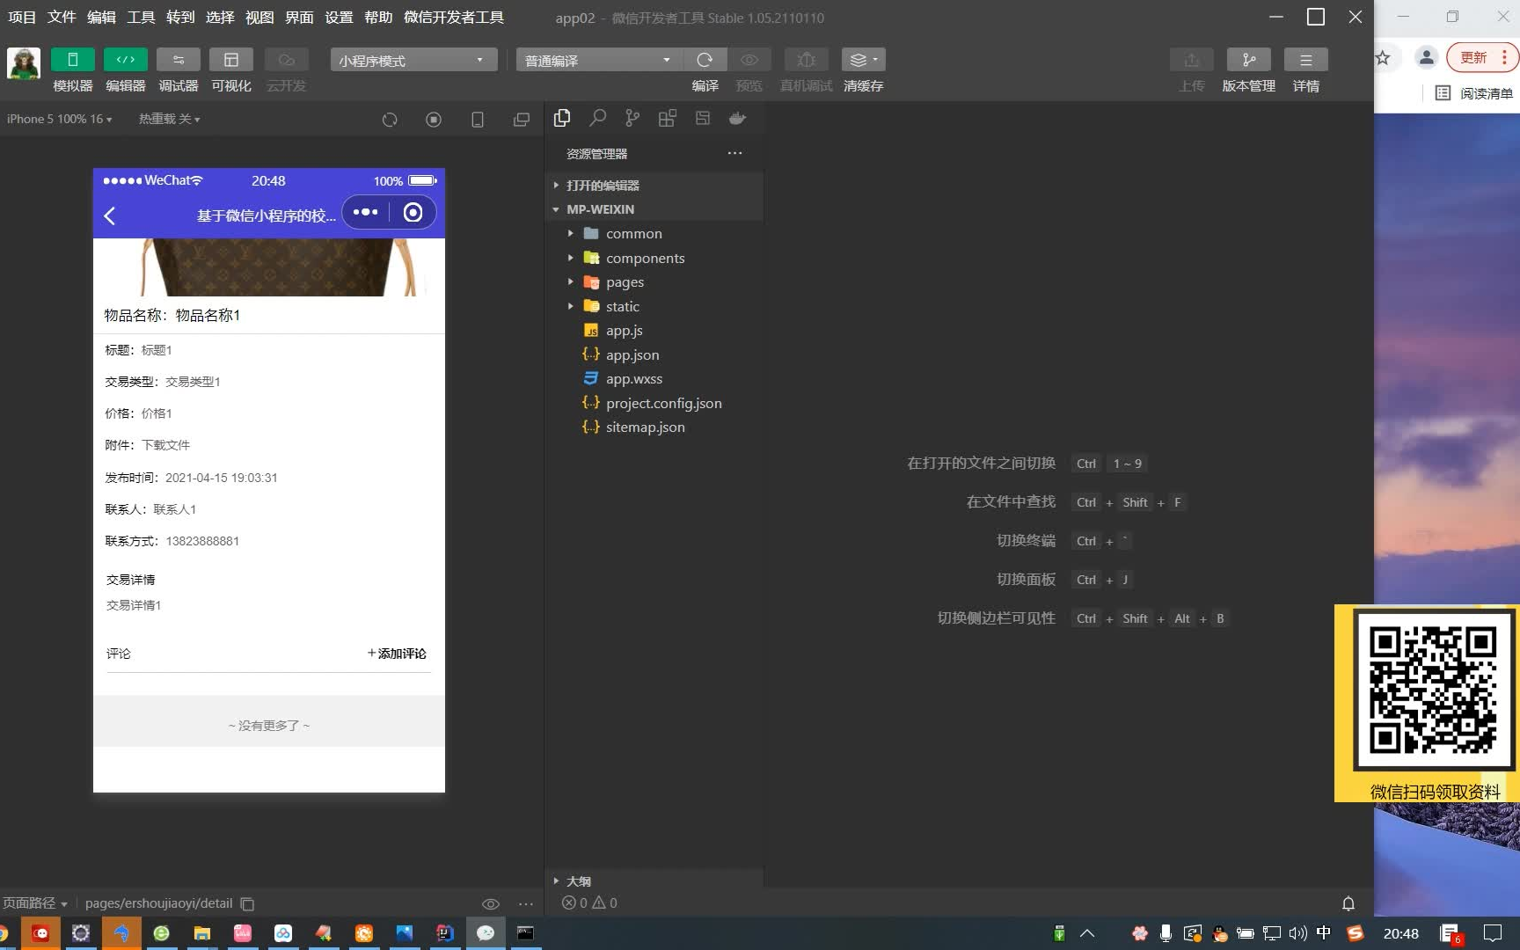Click the 添加评论 add comment button

[x=397, y=654]
